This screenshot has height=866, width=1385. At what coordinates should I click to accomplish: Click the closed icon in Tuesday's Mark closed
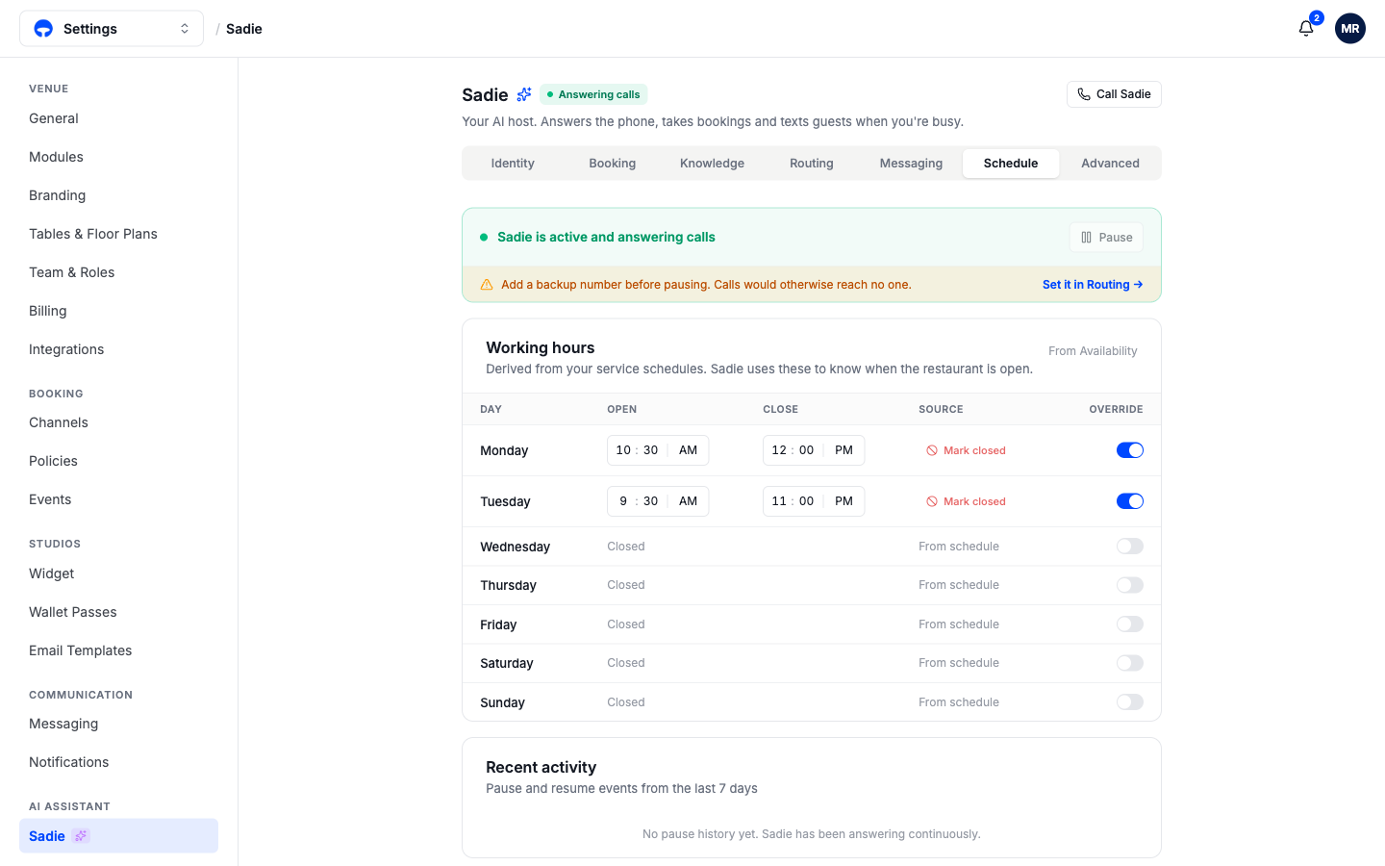[x=932, y=501]
